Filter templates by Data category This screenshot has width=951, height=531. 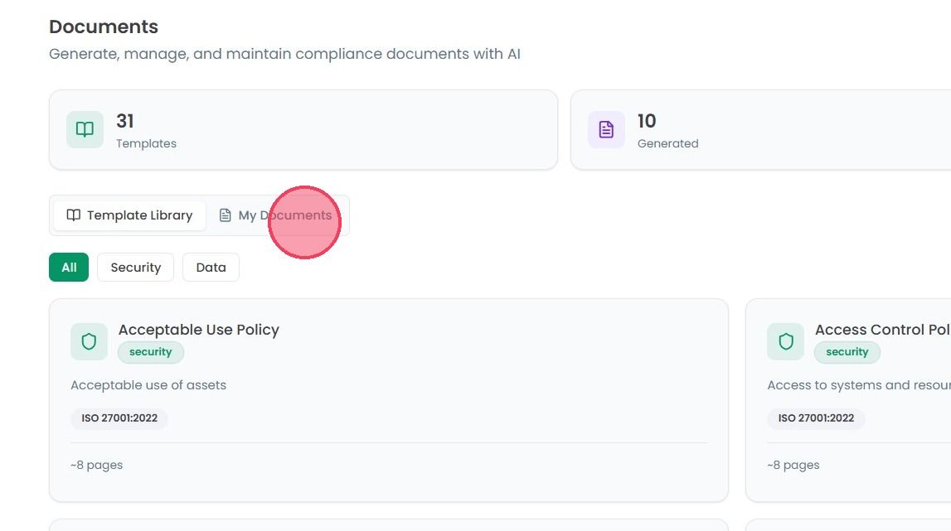coord(211,268)
